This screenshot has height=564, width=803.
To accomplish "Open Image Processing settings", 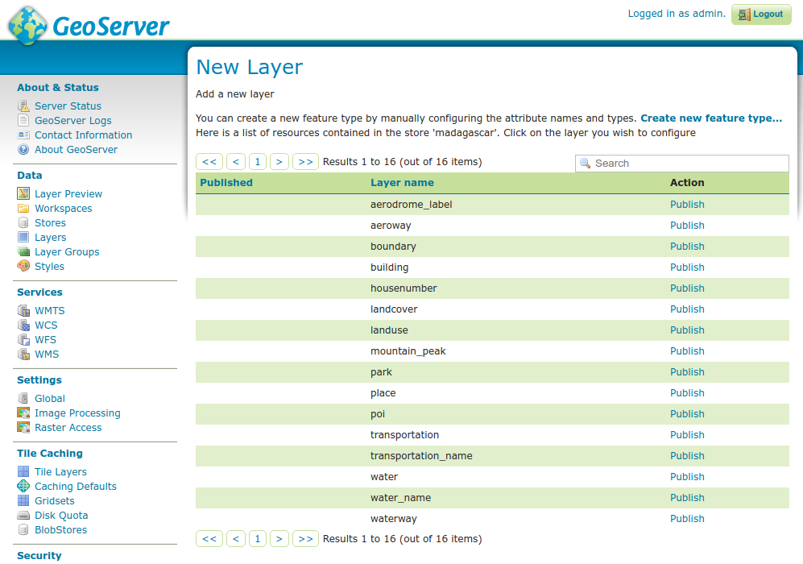I will 77,413.
